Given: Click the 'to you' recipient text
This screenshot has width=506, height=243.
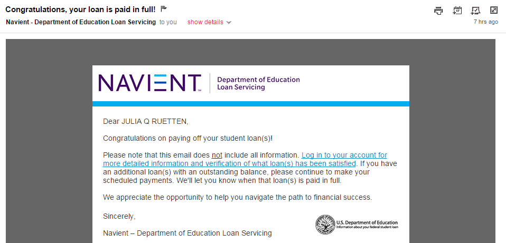Looking at the screenshot, I should 168,22.
